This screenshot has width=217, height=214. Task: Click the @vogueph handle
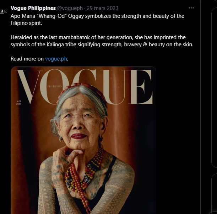[70, 8]
